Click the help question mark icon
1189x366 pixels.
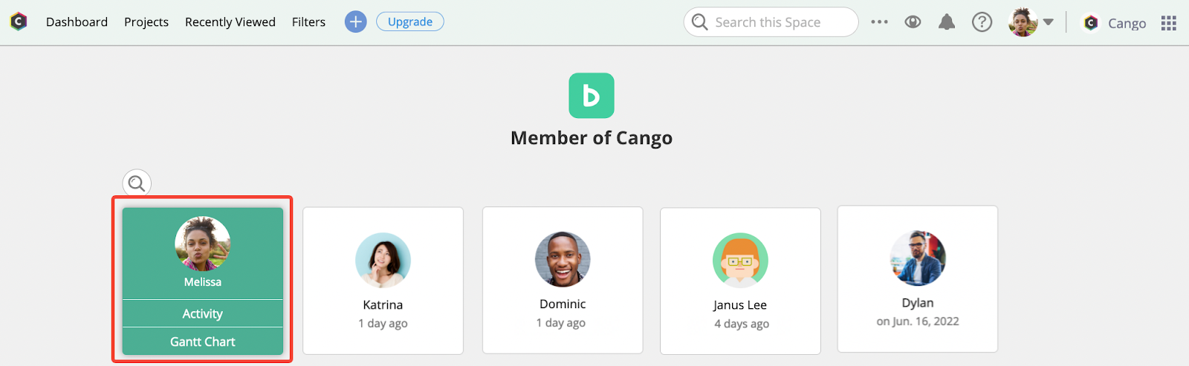[x=982, y=22]
